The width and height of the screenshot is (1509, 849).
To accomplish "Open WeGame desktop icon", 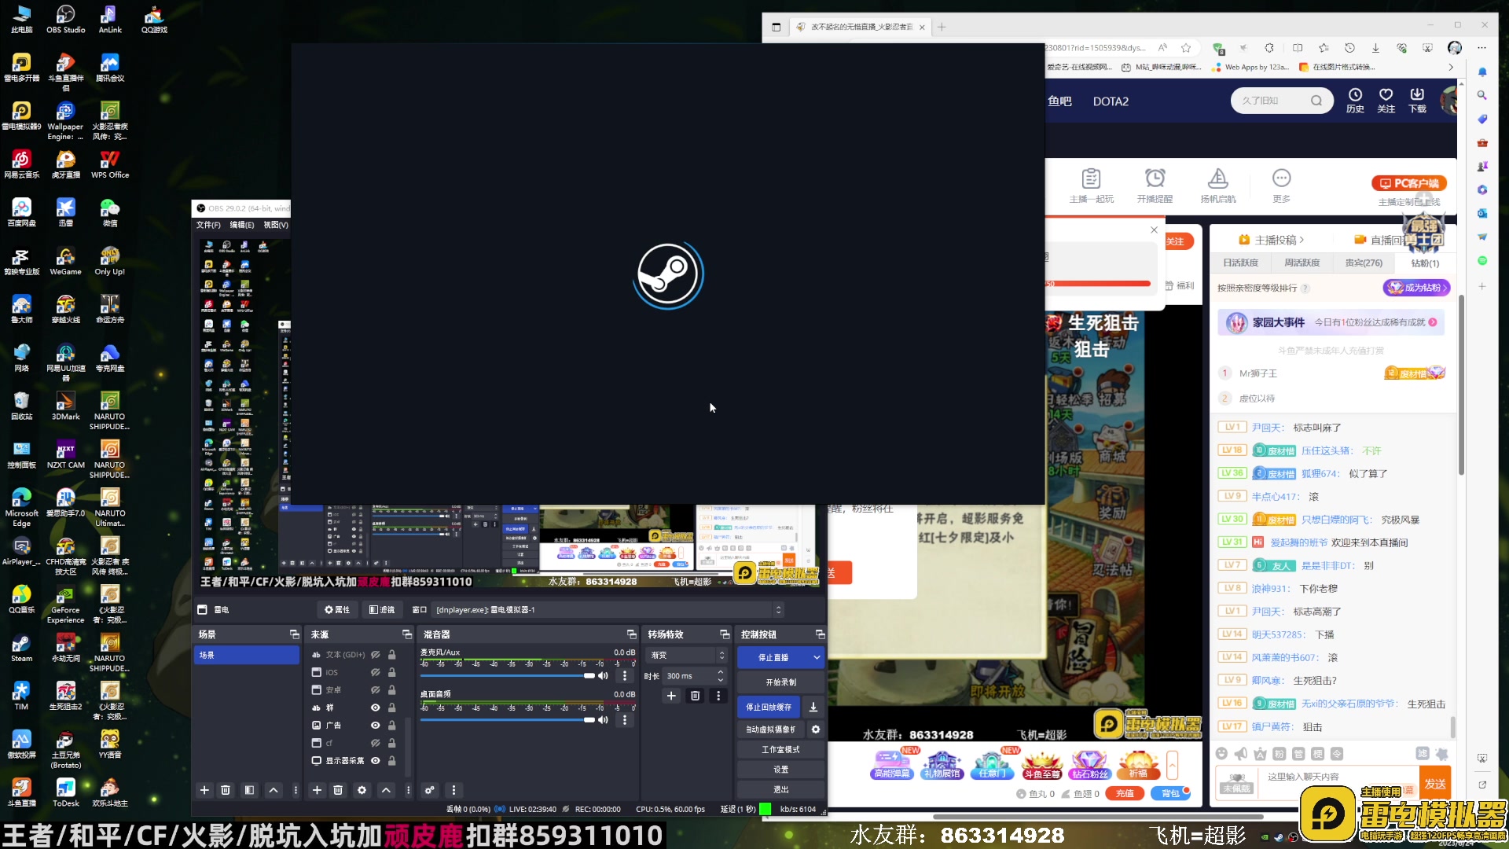I will point(65,262).
